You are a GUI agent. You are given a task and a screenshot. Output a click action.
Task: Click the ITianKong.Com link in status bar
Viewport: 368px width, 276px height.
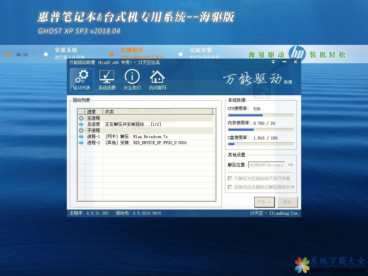[283, 213]
